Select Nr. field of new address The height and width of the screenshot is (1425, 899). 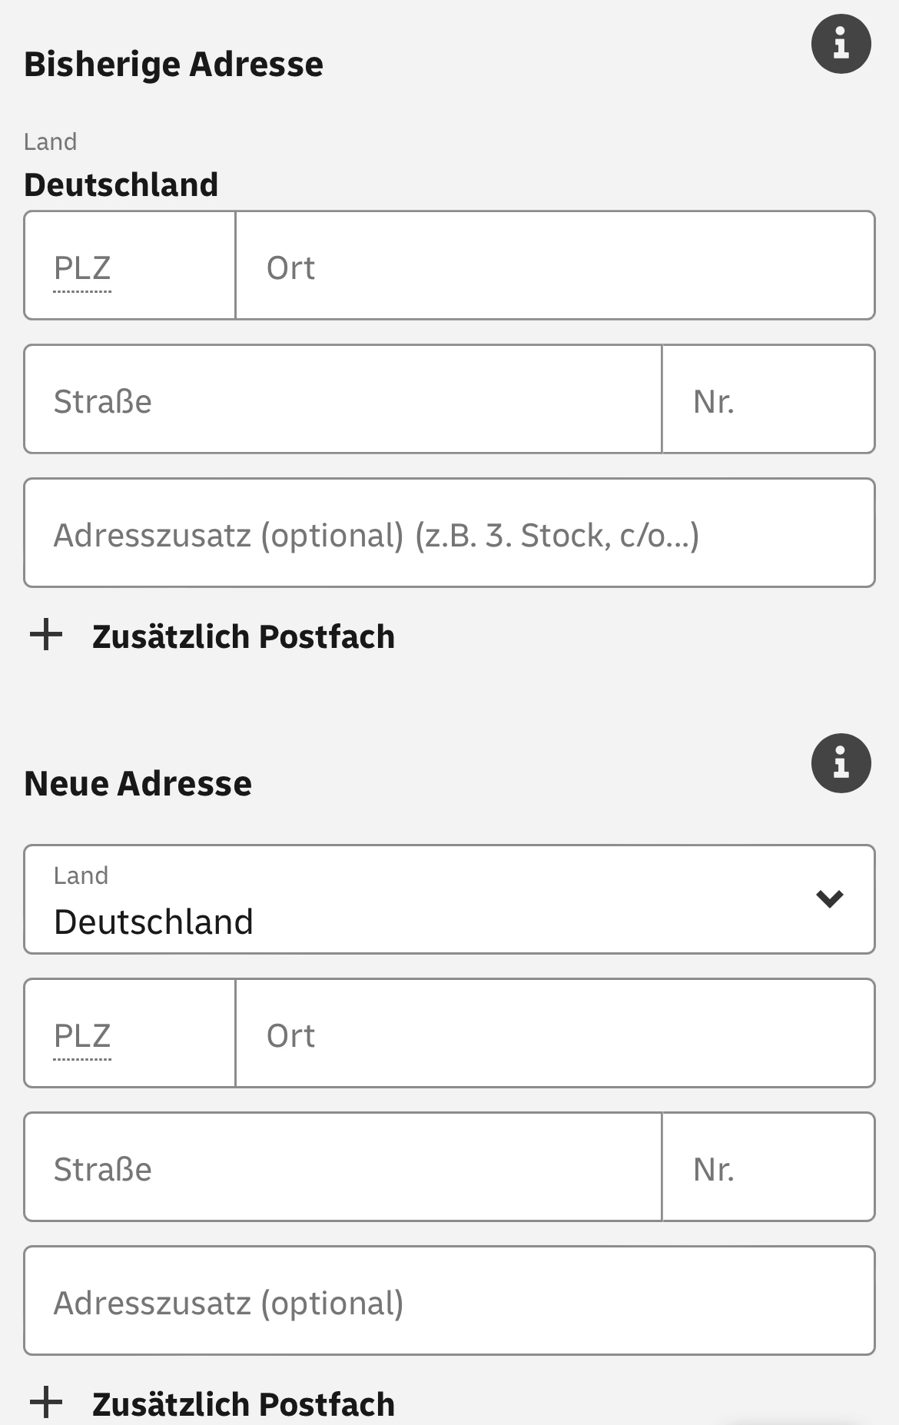[x=768, y=1167]
